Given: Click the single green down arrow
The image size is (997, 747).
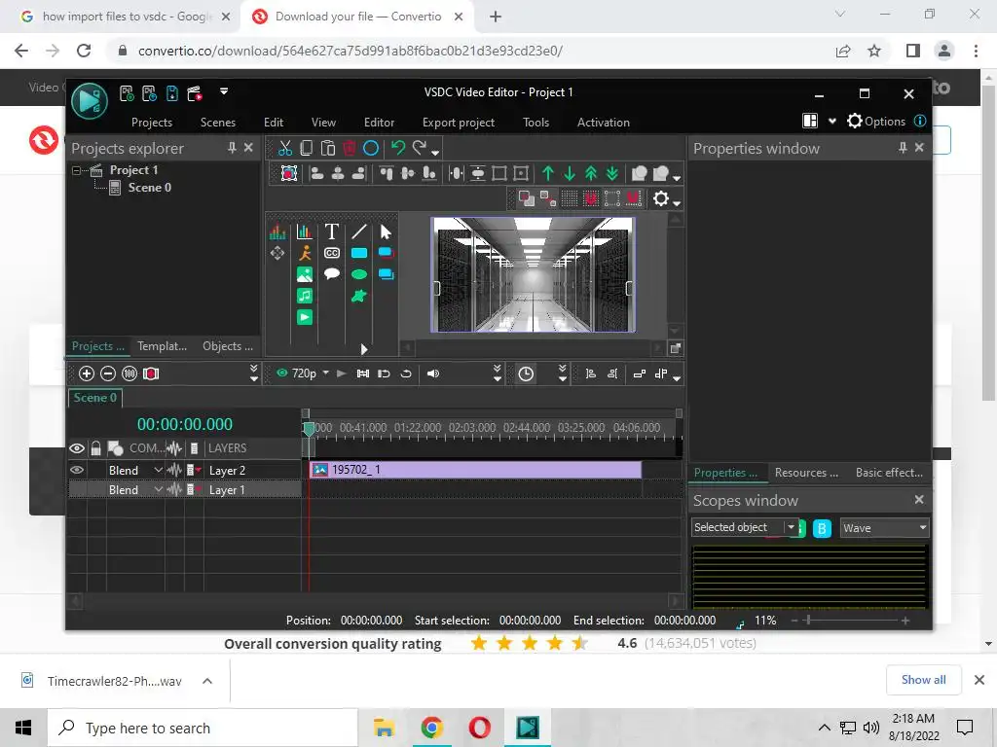Looking at the screenshot, I should [x=570, y=173].
